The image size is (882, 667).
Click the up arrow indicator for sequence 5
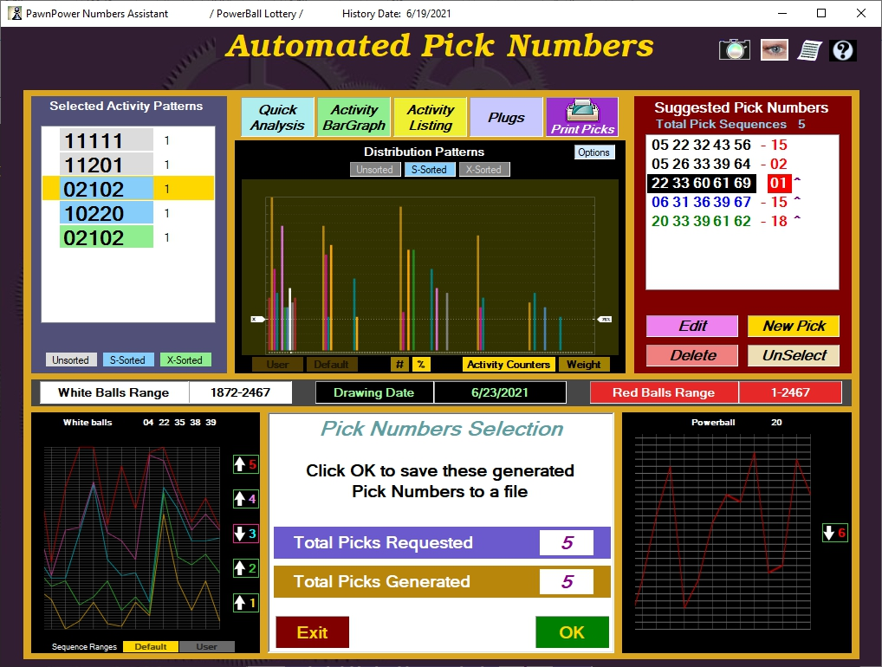[246, 464]
